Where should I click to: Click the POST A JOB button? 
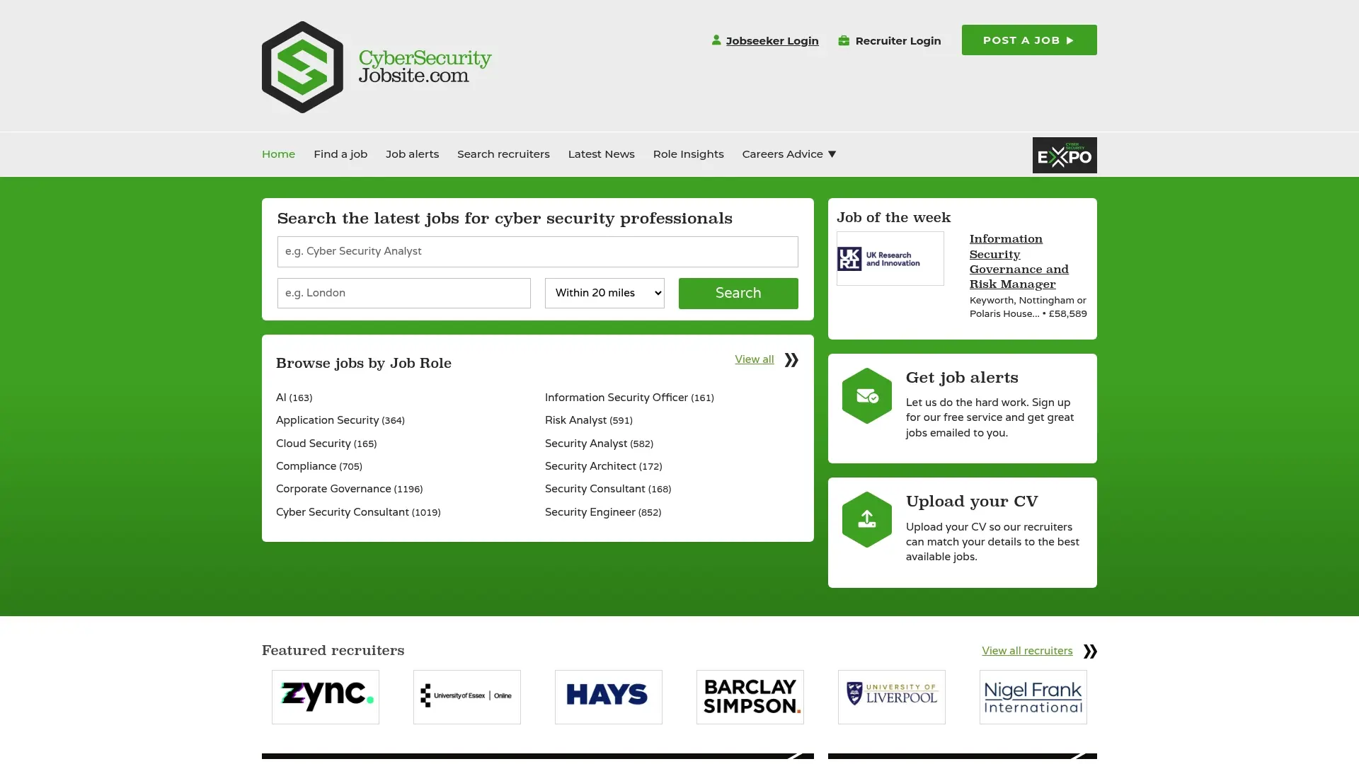click(1029, 40)
